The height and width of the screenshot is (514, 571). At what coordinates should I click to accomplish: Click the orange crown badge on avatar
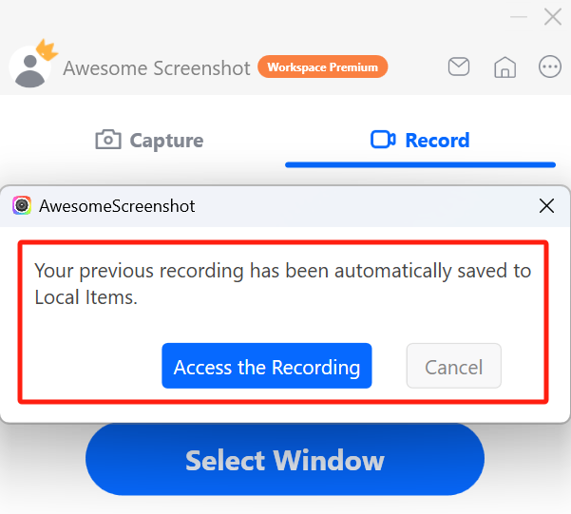pos(46,49)
